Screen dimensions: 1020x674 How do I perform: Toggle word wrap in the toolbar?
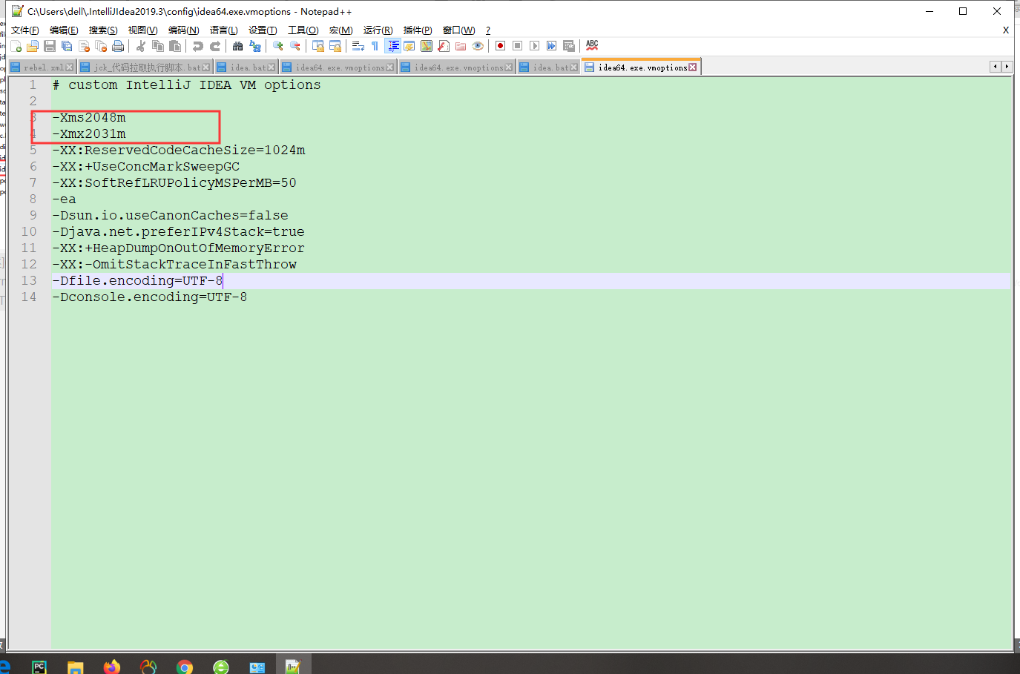[x=358, y=46]
